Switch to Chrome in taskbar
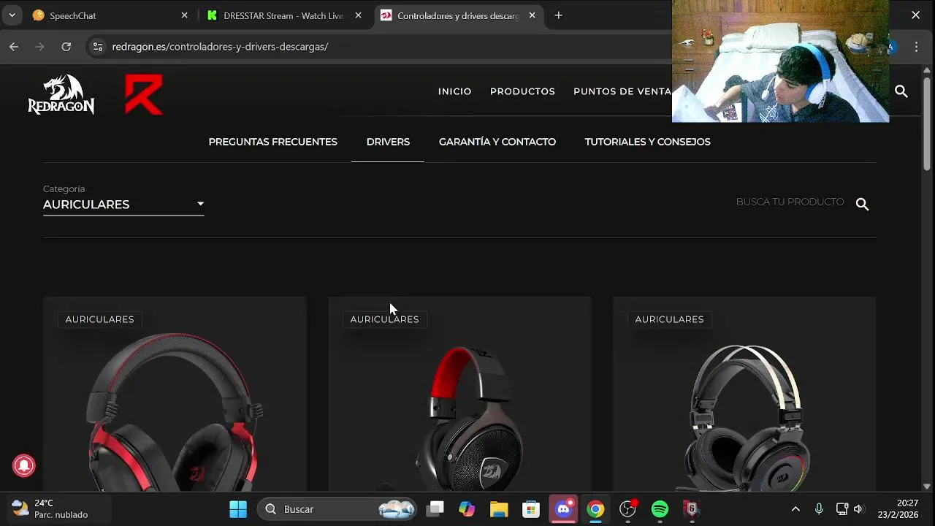The width and height of the screenshot is (935, 526). (x=595, y=509)
